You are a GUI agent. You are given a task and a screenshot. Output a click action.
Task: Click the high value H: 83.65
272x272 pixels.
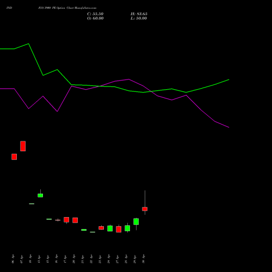pos(139,14)
